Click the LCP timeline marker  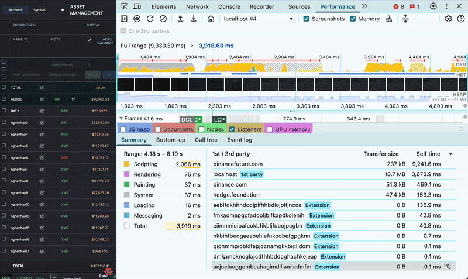tap(219, 120)
